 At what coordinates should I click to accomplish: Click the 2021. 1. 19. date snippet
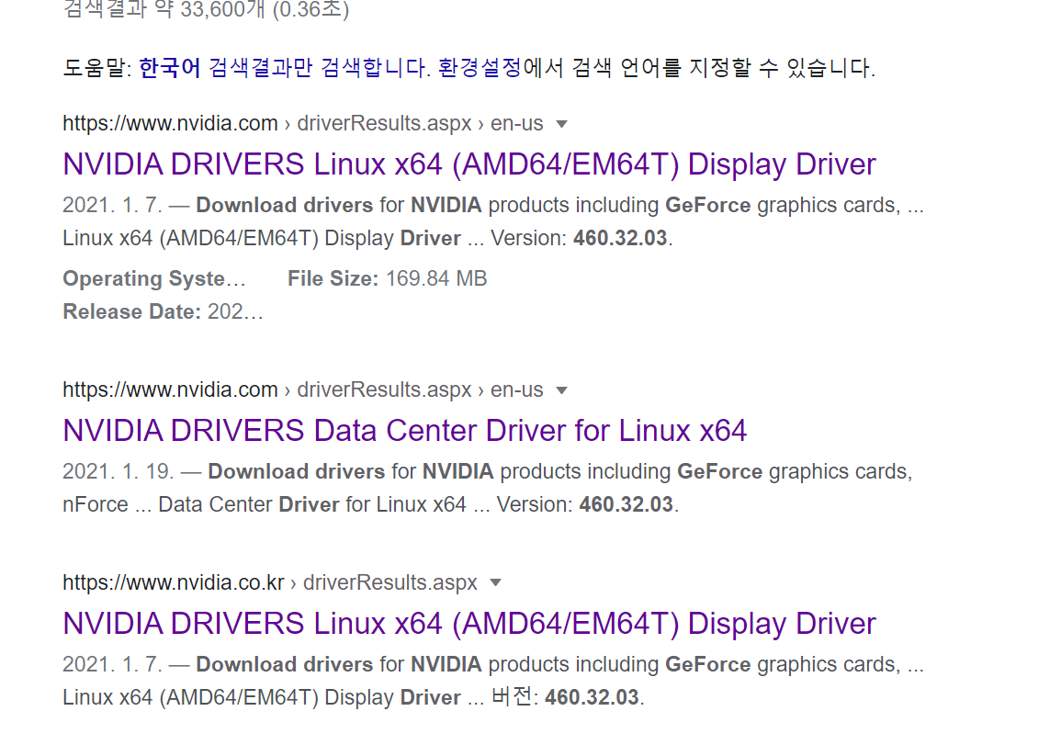[118, 471]
